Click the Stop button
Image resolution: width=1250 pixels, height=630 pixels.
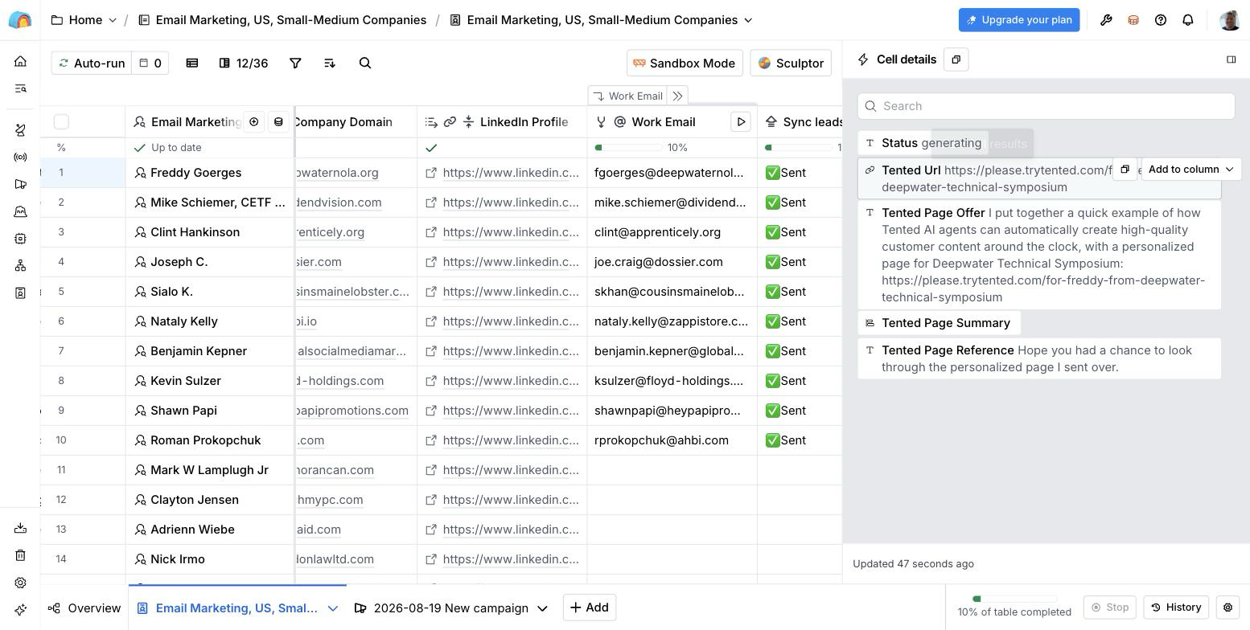coord(1110,607)
